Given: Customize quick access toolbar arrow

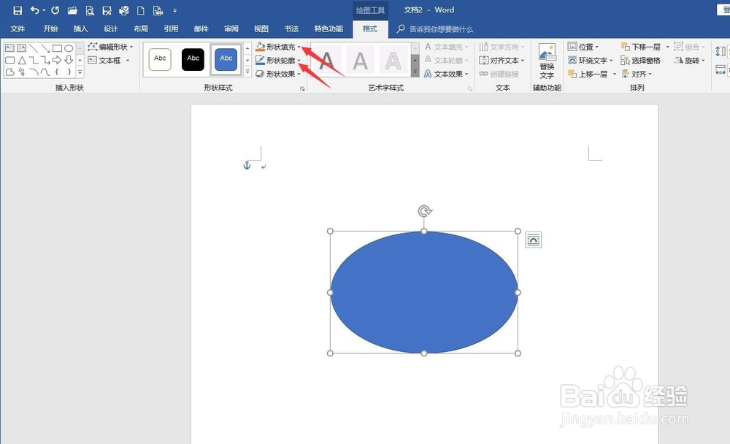Looking at the screenshot, I should [x=174, y=10].
